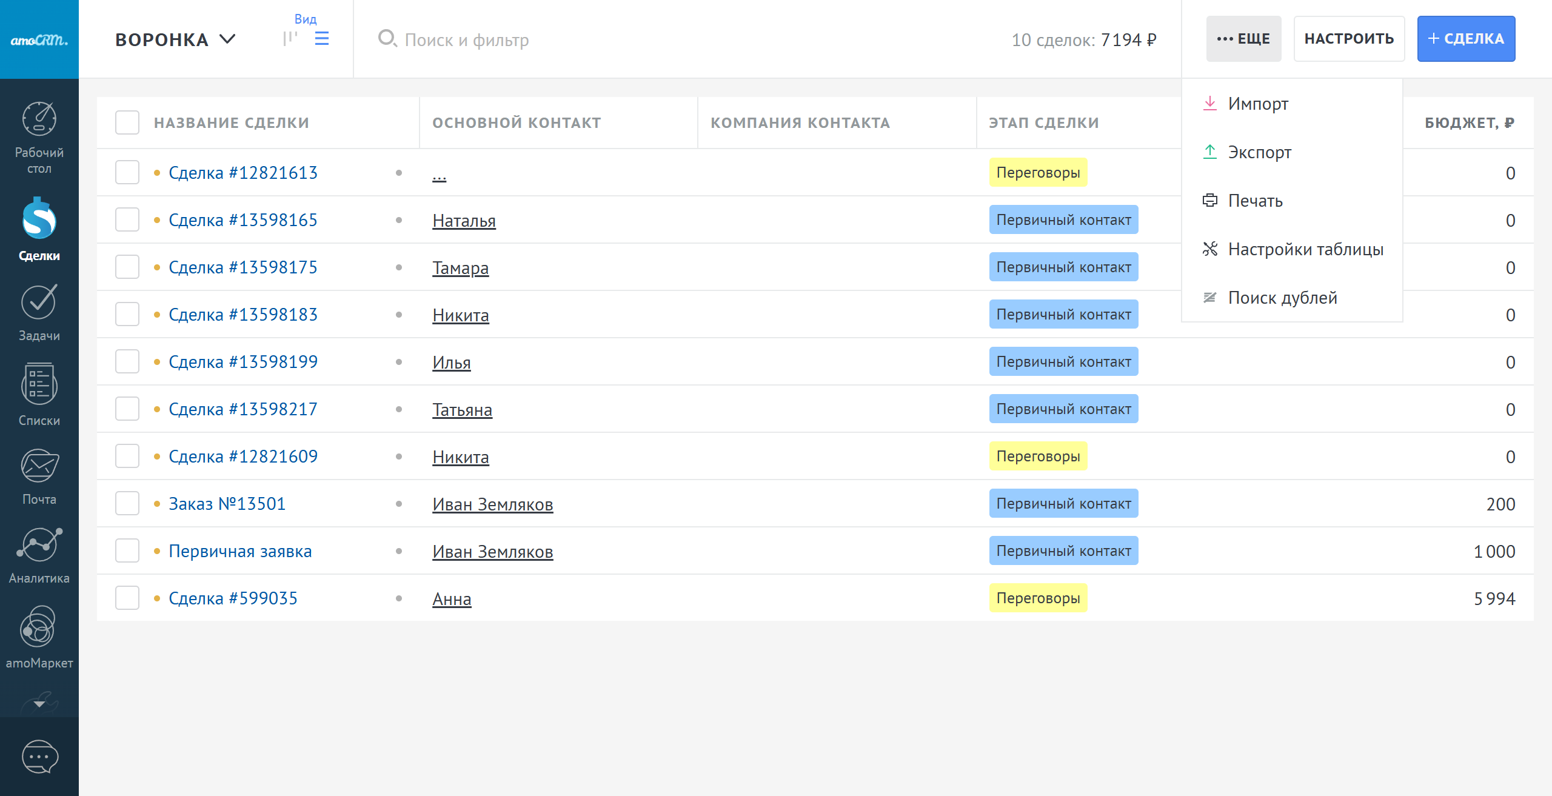
Task: Click the yellow Переговоры stage tag for Сделка #599035
Action: pos(1038,598)
